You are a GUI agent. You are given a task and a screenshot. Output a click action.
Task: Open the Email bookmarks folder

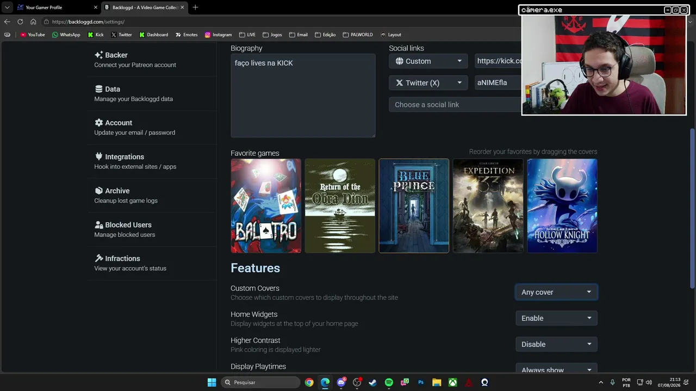coord(298,35)
